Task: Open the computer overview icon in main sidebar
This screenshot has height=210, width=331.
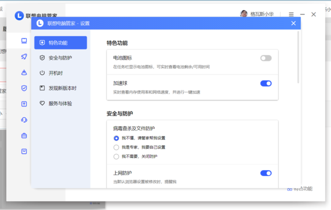Action: click(24, 41)
